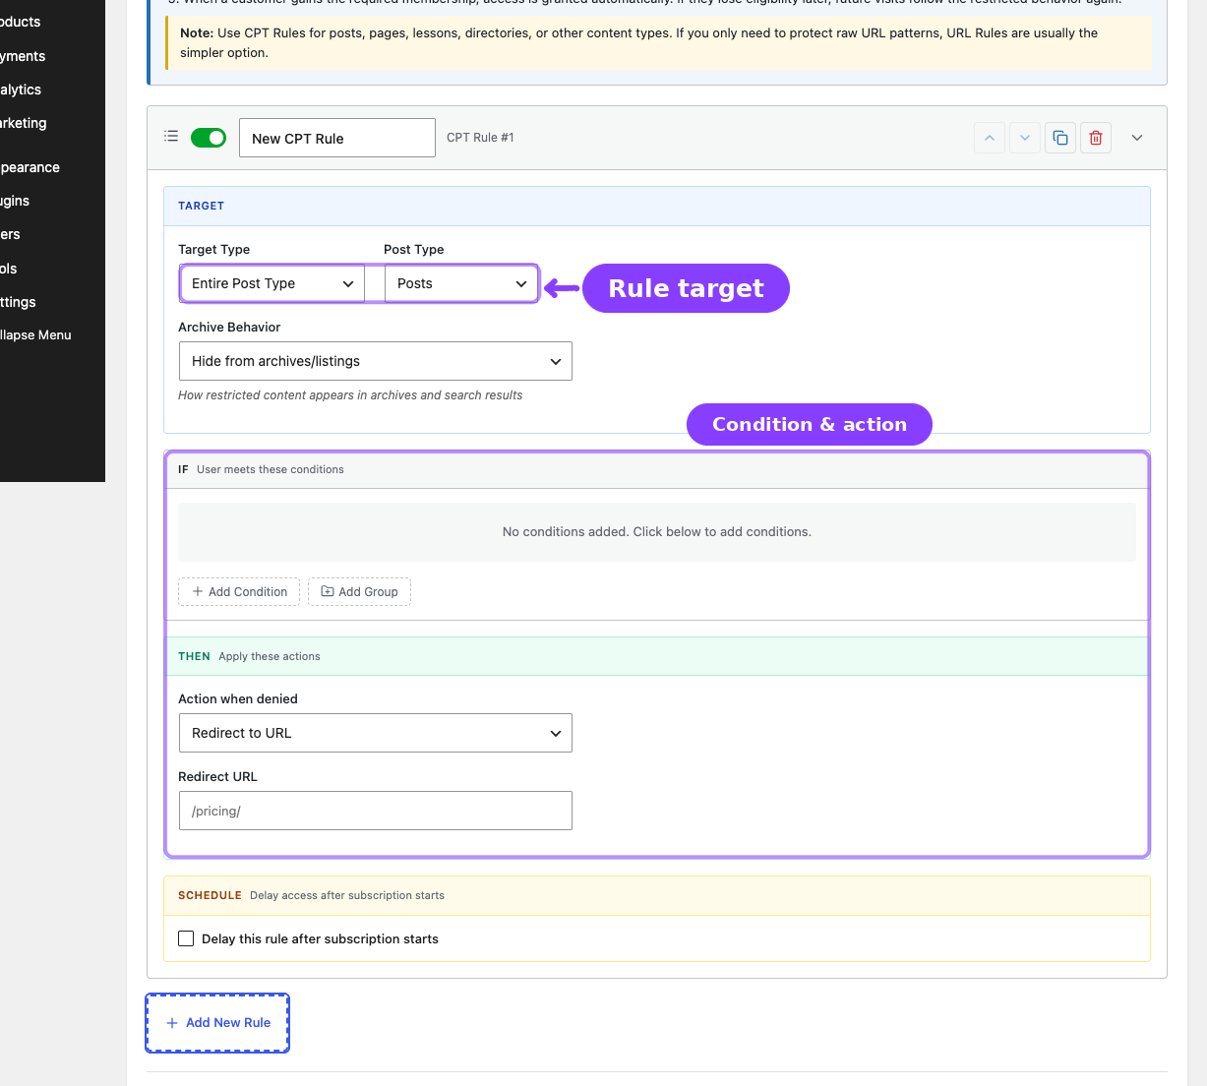The image size is (1207, 1086).
Task: Click the CPT Rule #1 label
Action: [480, 138]
